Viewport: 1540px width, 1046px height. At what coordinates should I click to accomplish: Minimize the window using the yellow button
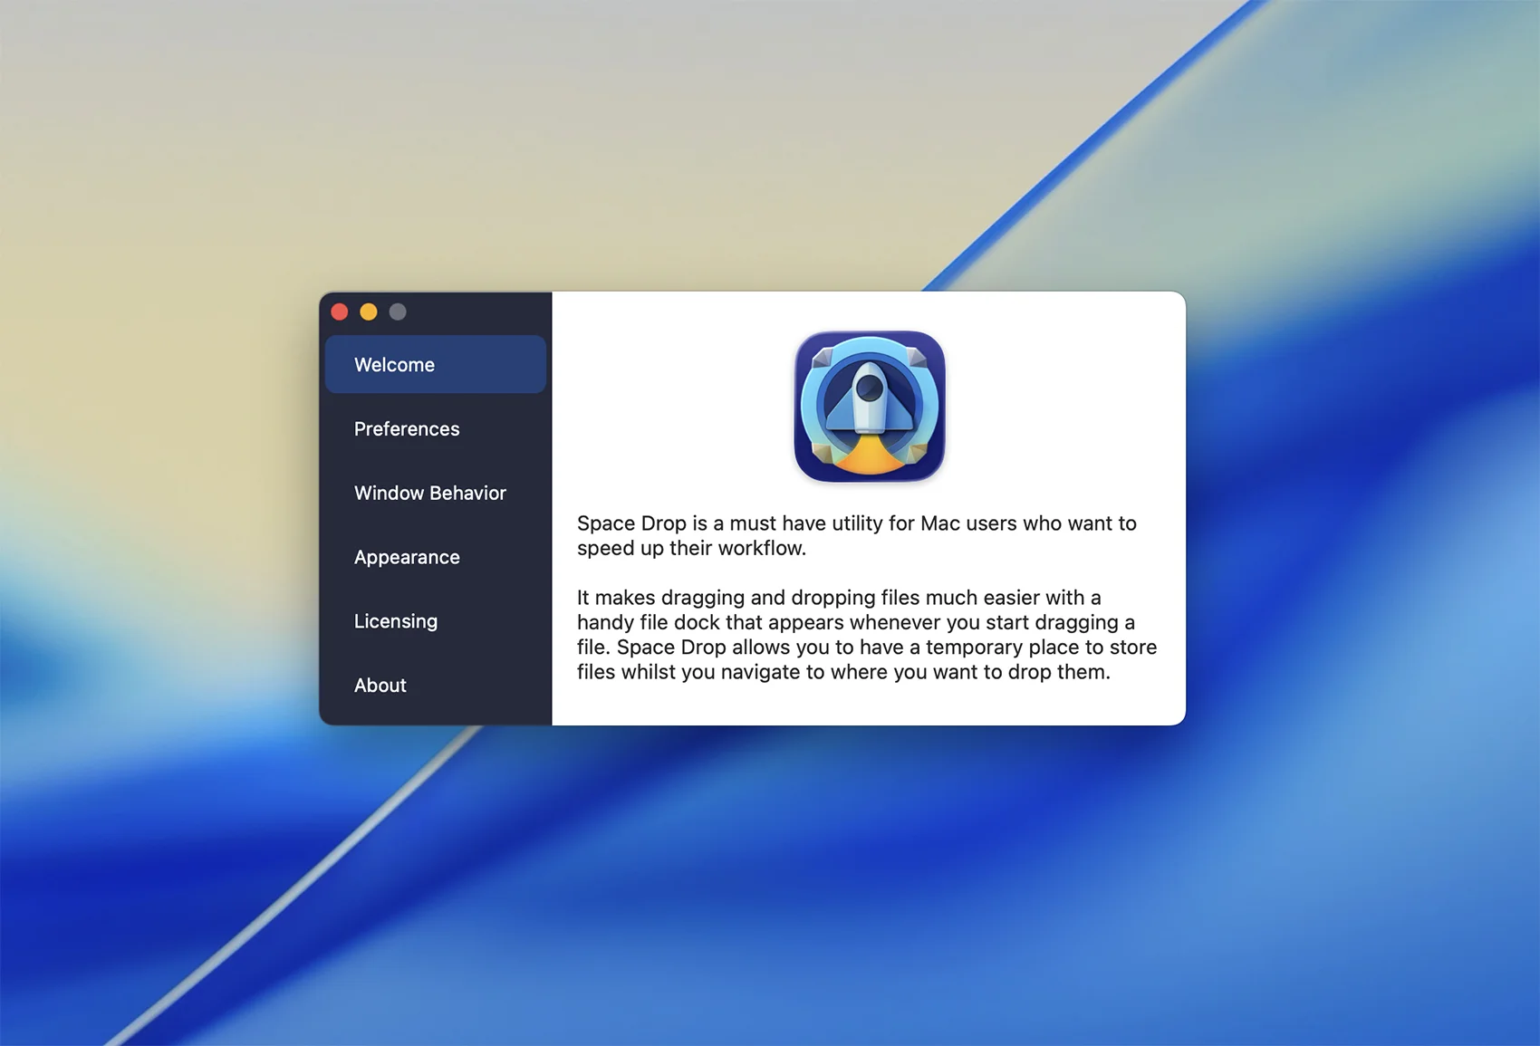click(369, 312)
